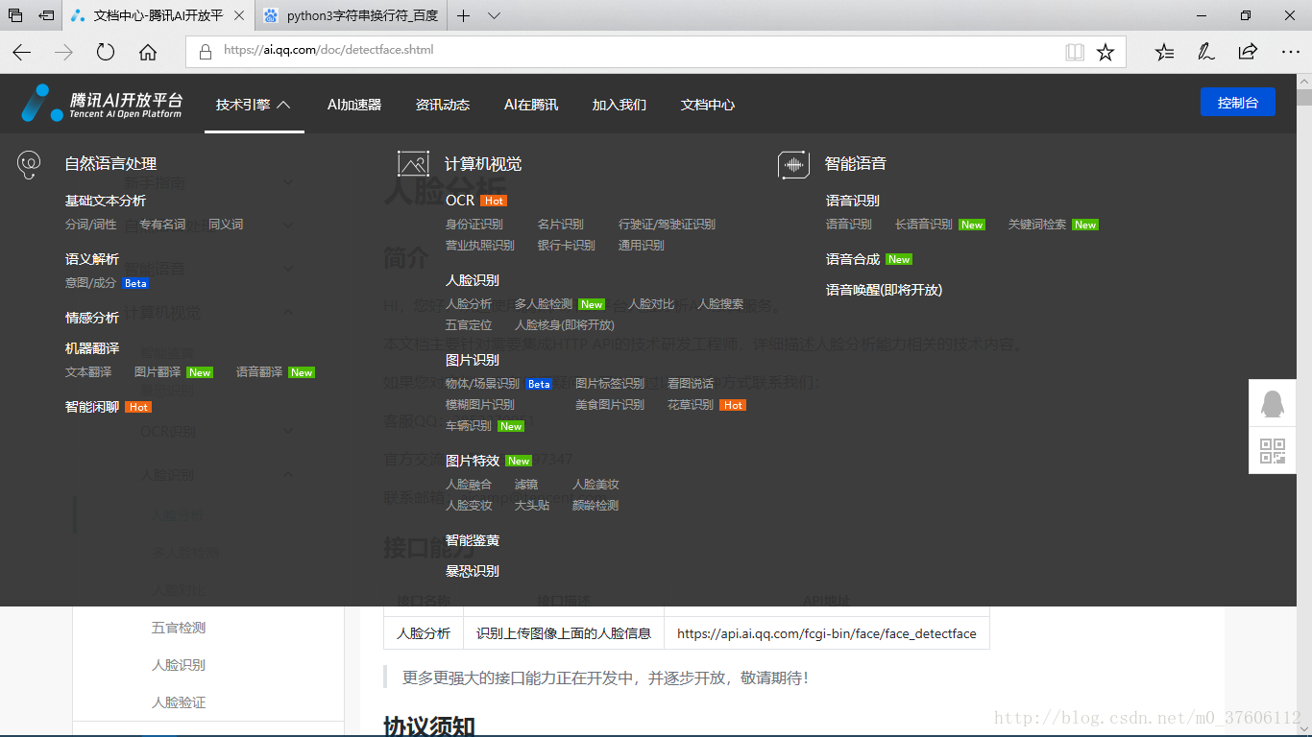1312x737 pixels.
Task: Add page to favorites star icon
Action: [1105, 52]
